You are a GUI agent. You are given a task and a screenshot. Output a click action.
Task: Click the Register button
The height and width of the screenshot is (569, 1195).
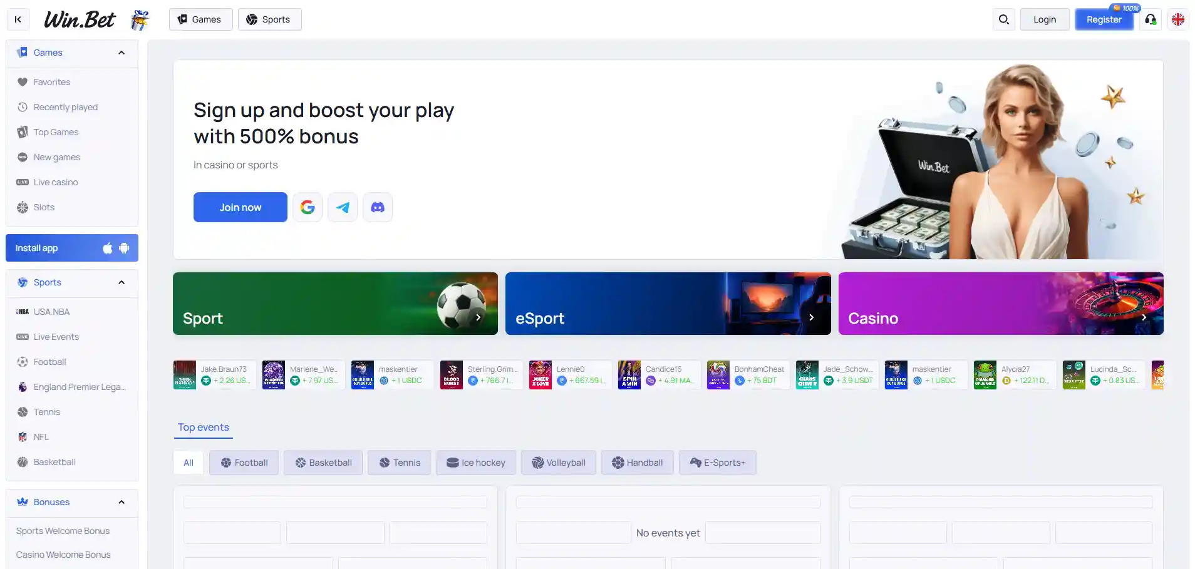1104,19
